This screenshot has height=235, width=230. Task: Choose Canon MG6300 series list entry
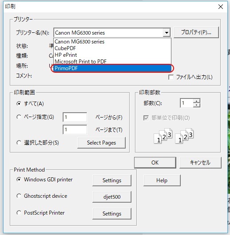(x=112, y=42)
